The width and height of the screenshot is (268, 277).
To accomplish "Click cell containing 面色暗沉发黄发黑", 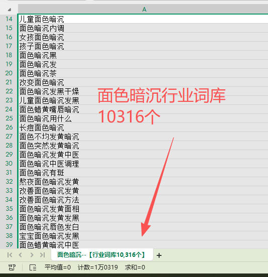I will click(143, 218).
